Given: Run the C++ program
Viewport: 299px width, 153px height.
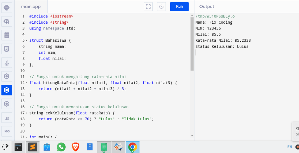Looking at the screenshot, I should pos(180,6).
